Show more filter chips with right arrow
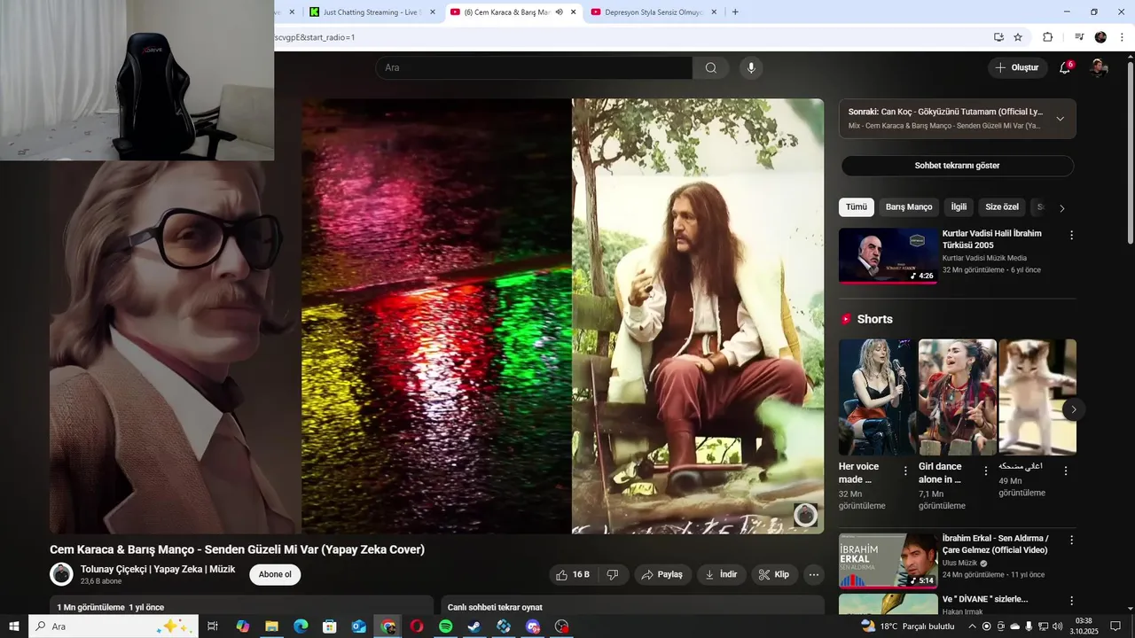Image resolution: width=1135 pixels, height=638 pixels. pos(1062,208)
